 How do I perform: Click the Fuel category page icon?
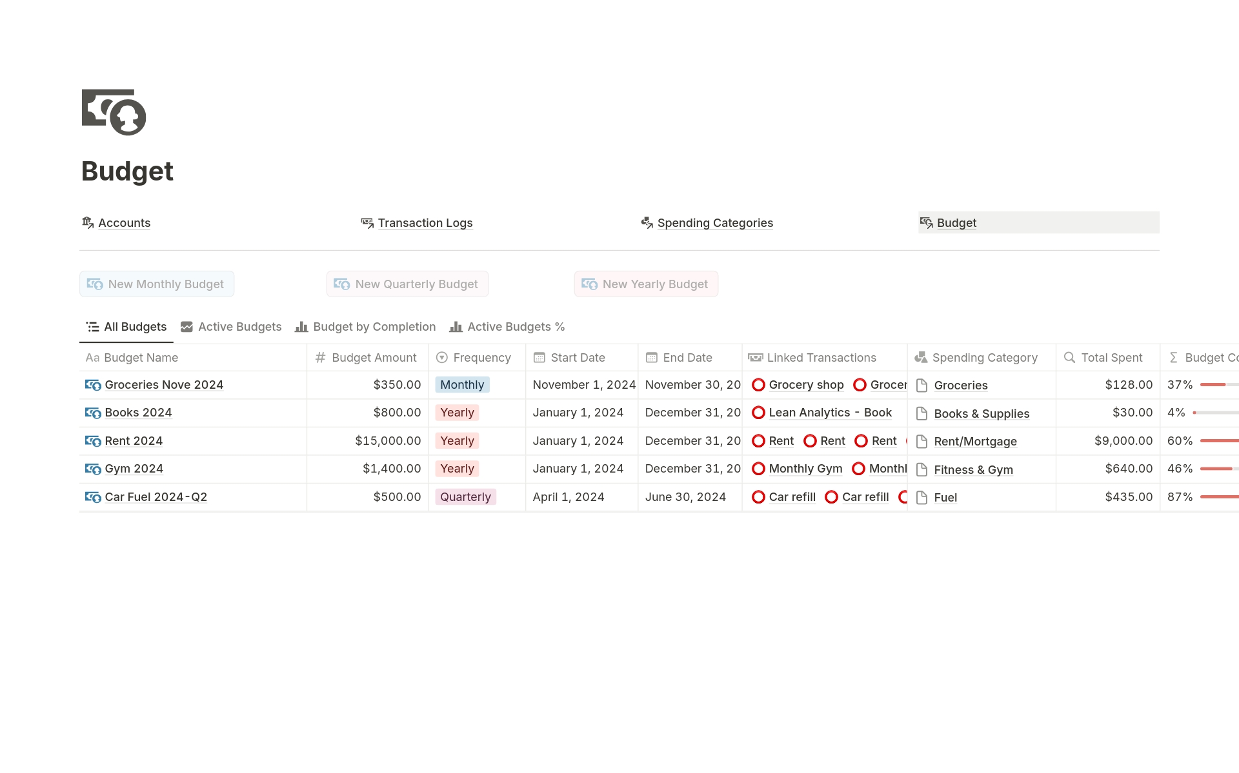(922, 498)
